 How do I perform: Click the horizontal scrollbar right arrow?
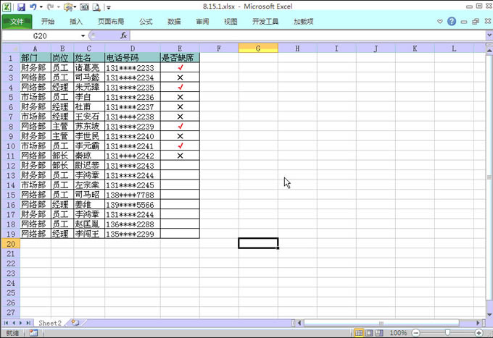[478, 323]
